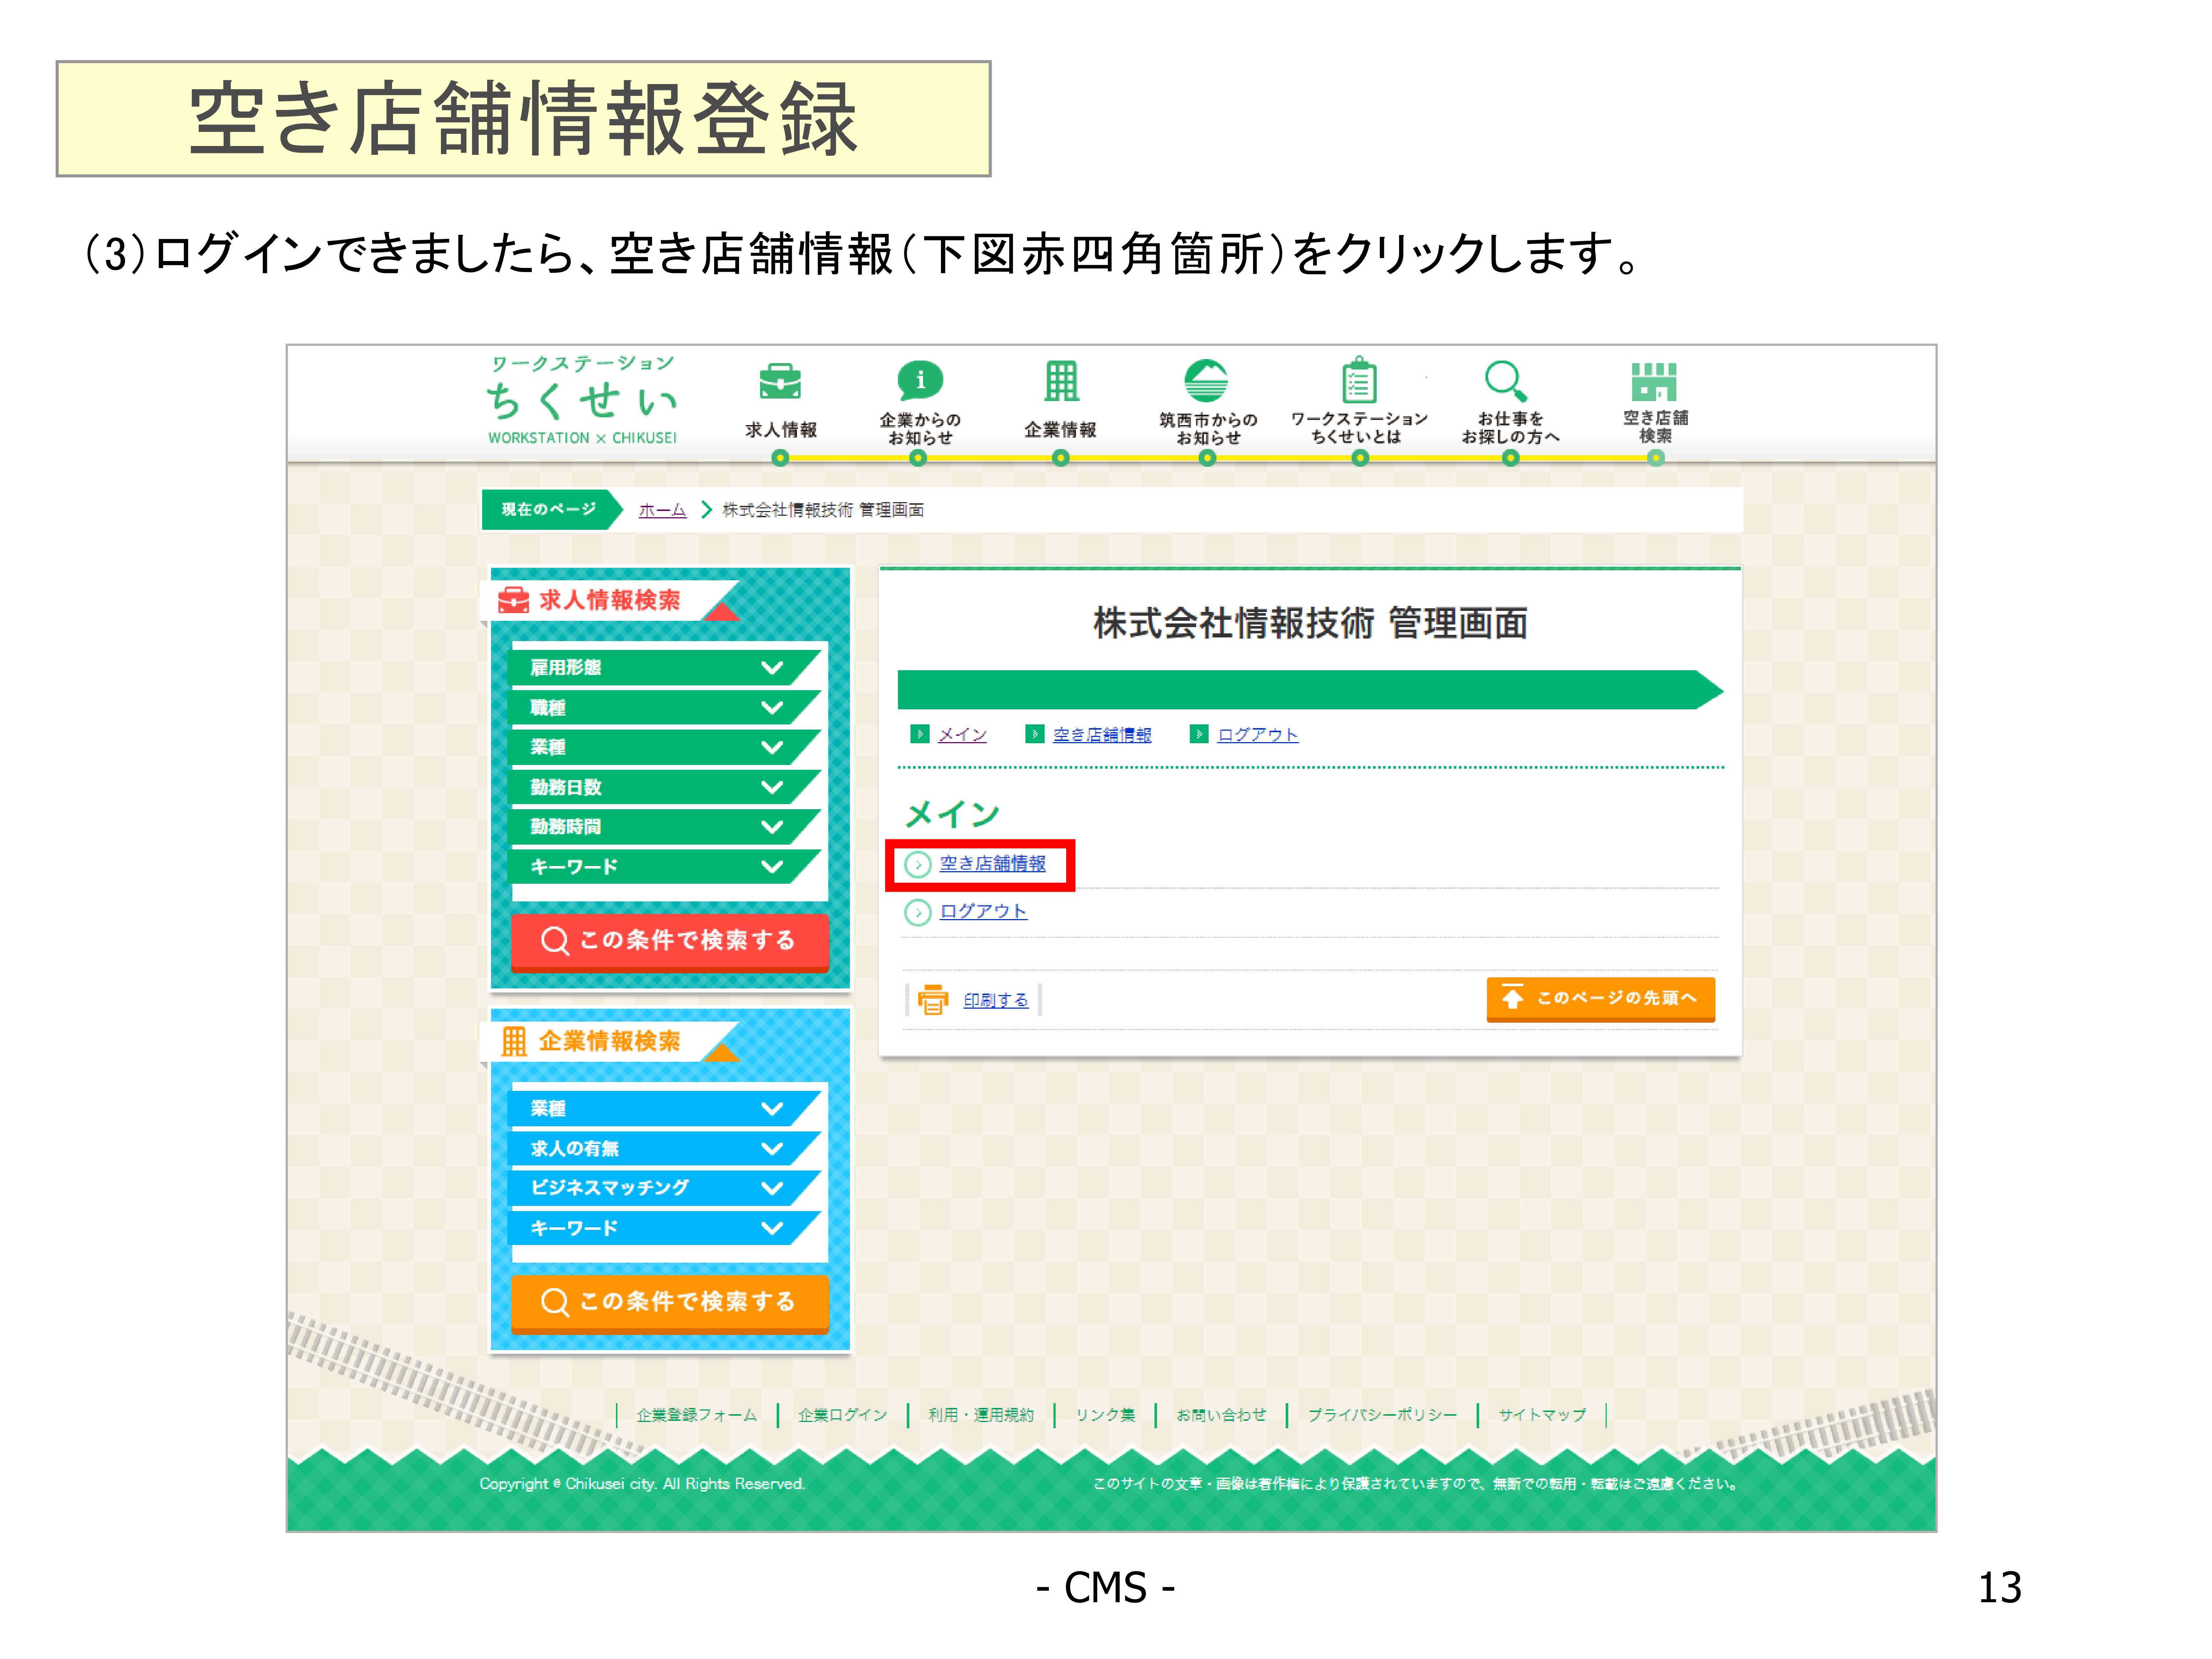Open the 利用・運用規約 footer link

[x=981, y=1415]
